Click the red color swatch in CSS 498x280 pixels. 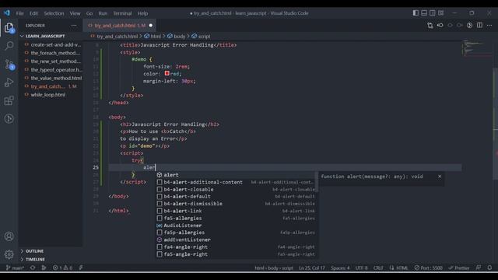coord(167,73)
